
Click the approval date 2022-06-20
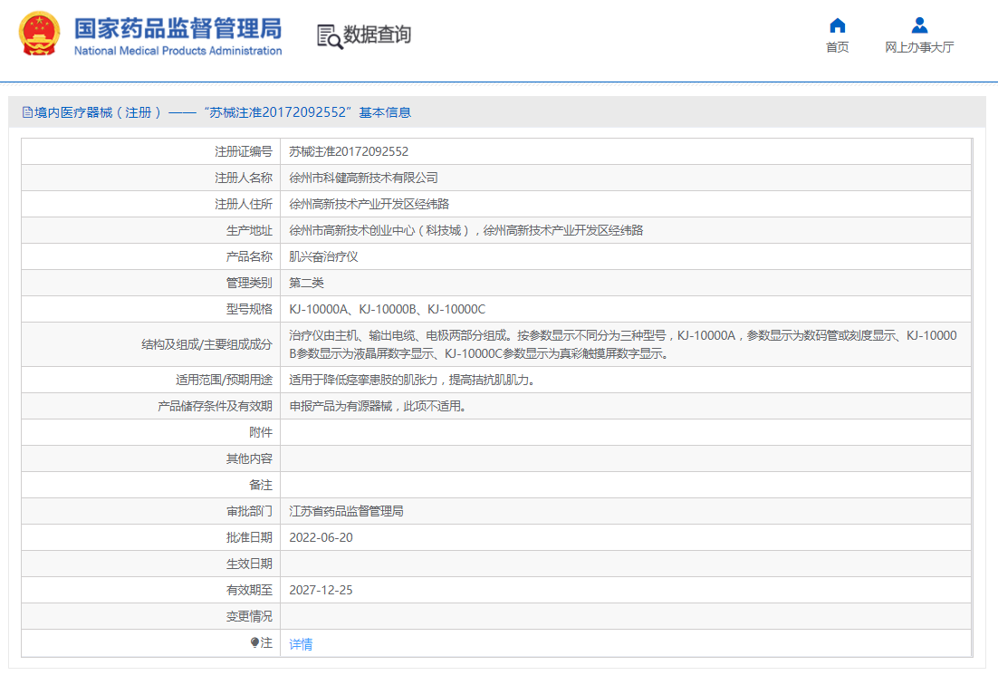[321, 537]
